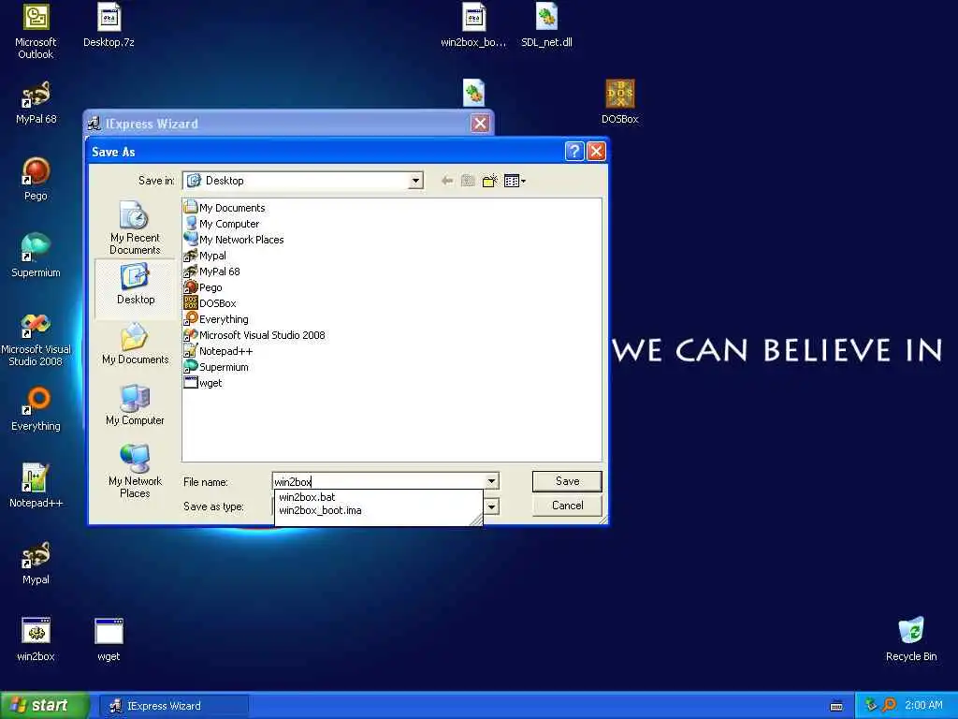The height and width of the screenshot is (719, 958).
Task: Select wget in file list
Action: (203, 383)
